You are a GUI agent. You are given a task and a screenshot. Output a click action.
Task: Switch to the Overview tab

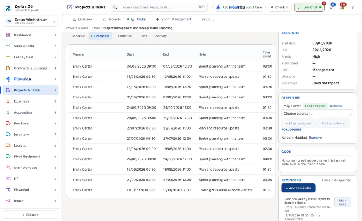tap(83, 19)
